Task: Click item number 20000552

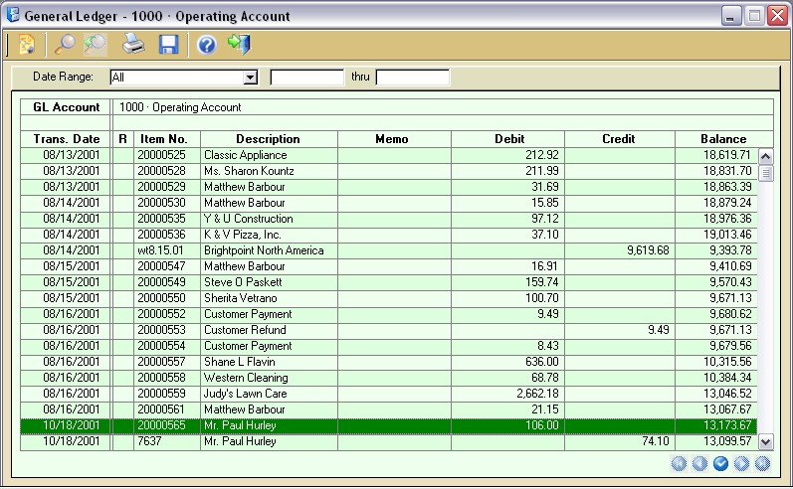Action: tap(161, 314)
